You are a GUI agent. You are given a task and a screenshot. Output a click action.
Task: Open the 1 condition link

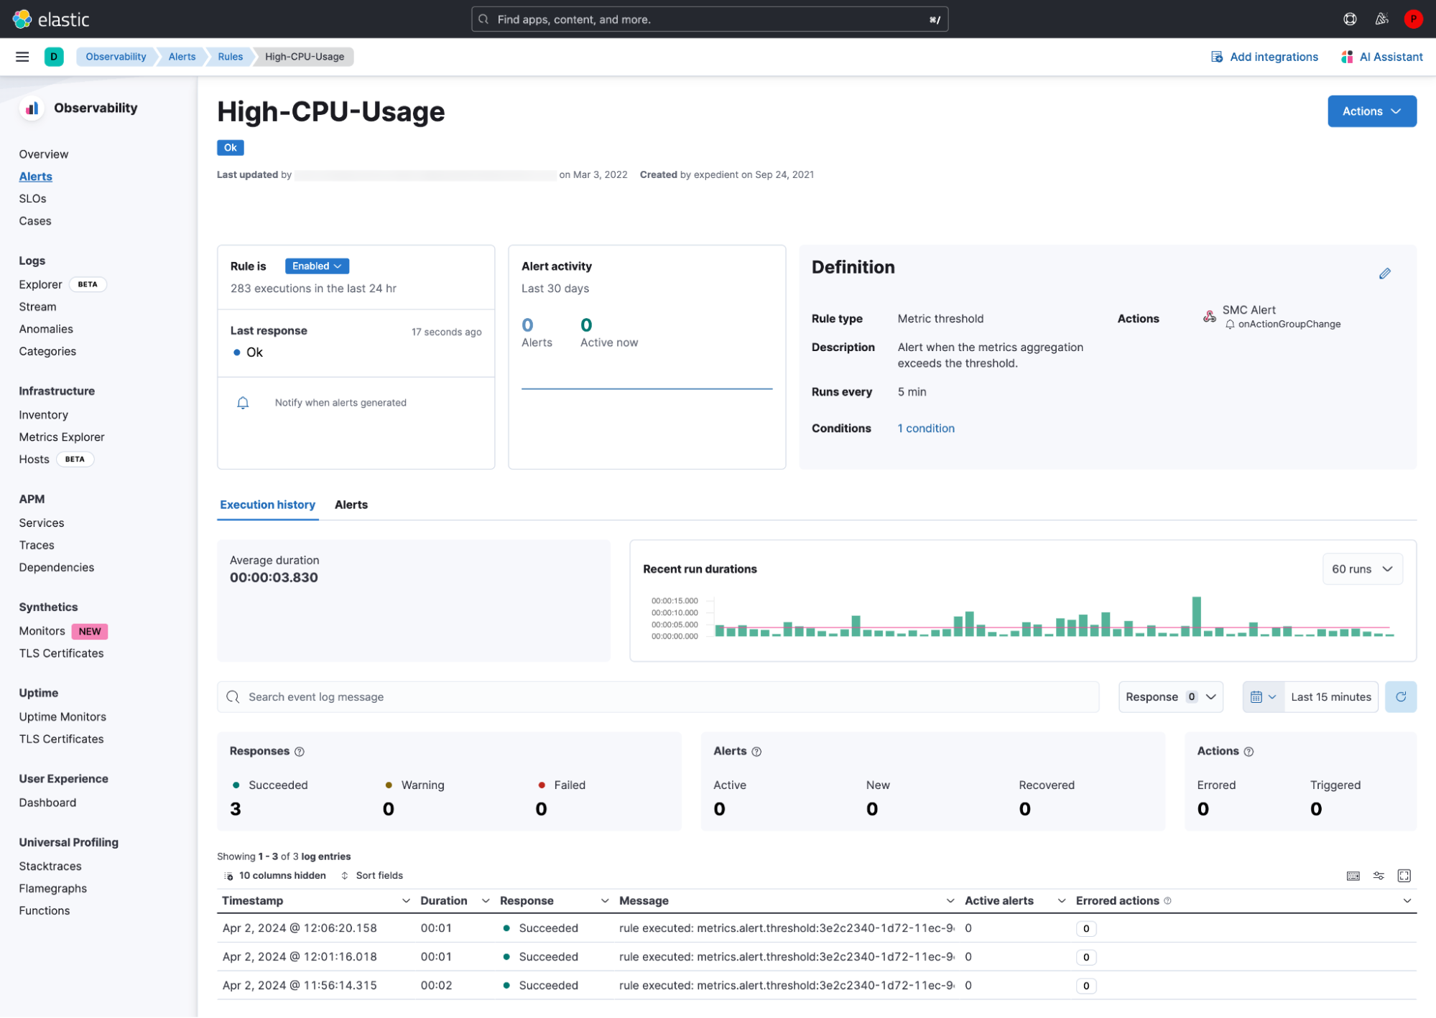click(x=926, y=429)
